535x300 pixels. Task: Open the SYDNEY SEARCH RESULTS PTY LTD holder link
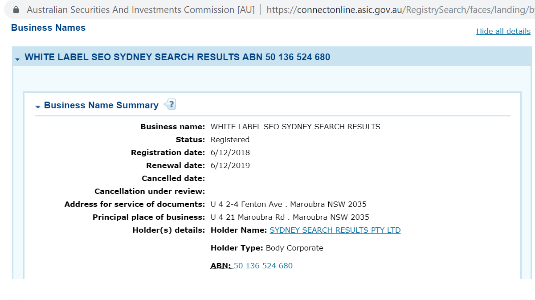click(x=335, y=230)
